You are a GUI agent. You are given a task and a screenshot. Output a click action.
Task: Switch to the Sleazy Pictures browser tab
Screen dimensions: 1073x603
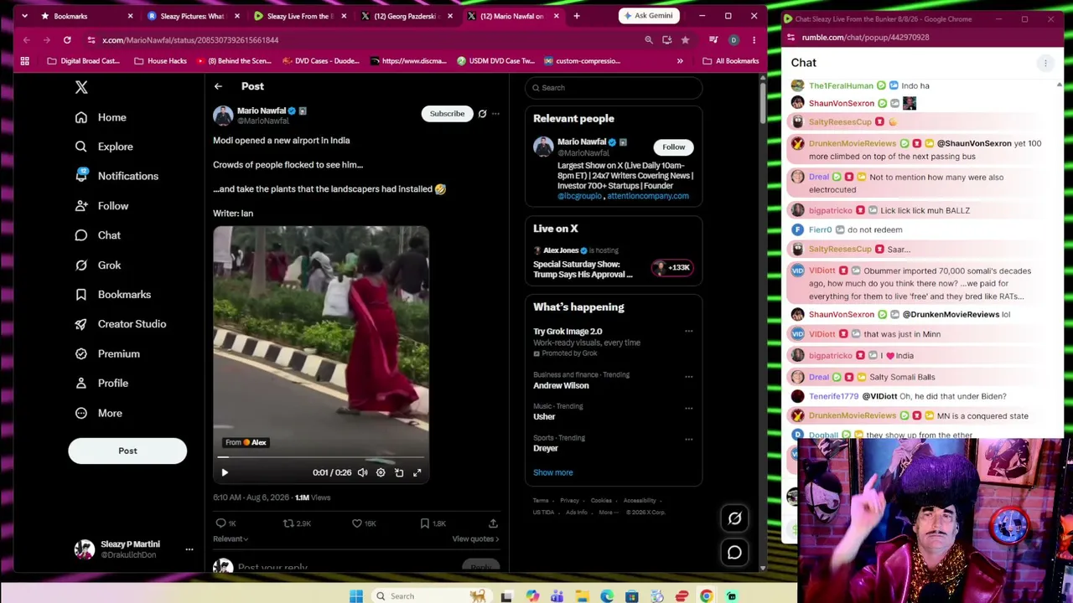[193, 16]
